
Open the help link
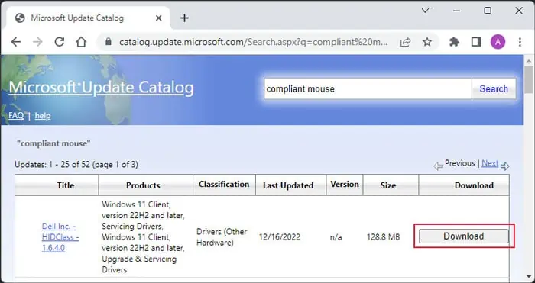[43, 116]
